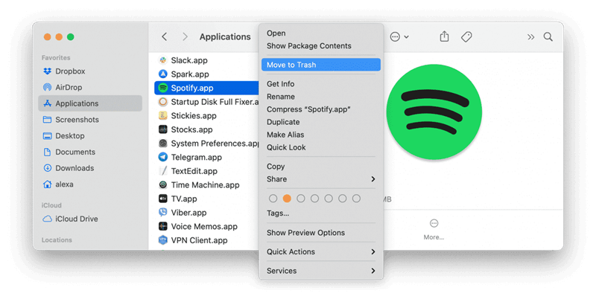Viewport: 596px width, 293px height.
Task: Click the Startup Disk Full Fixer app icon
Action: point(163,102)
